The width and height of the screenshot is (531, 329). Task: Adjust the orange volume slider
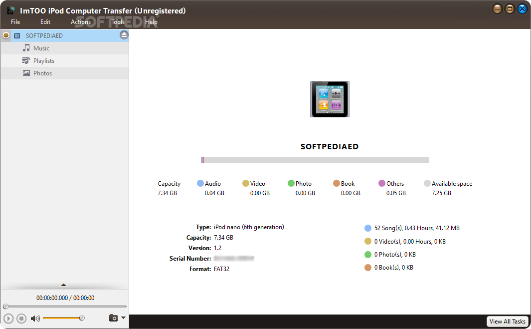coord(64,318)
